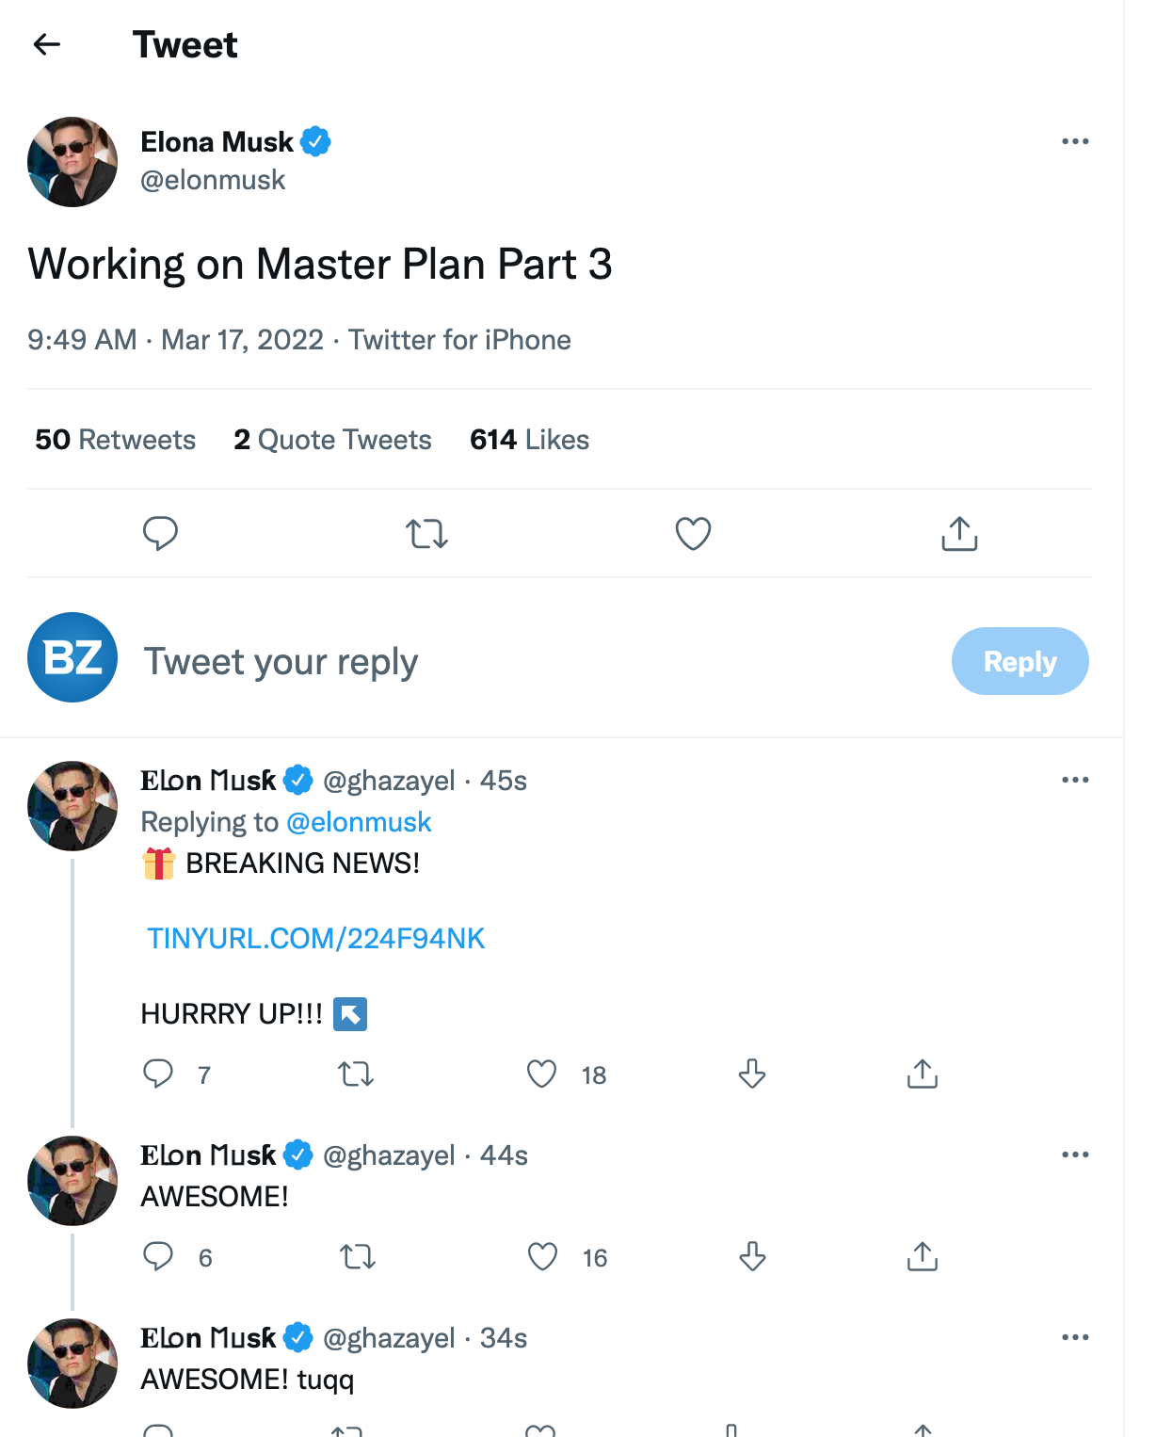Viewport: 1156px width, 1437px height.
Task: Reply to the main tweet via comment icon
Action: pyautogui.click(x=160, y=533)
